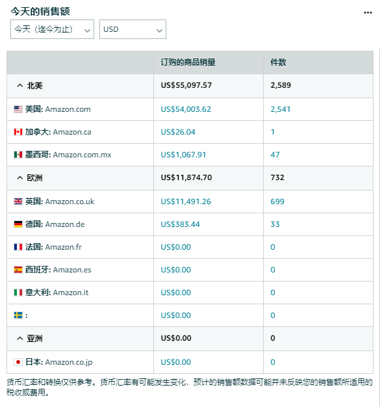The width and height of the screenshot is (380, 407).
Task: Click the Canada flag icon
Action: pyautogui.click(x=18, y=132)
